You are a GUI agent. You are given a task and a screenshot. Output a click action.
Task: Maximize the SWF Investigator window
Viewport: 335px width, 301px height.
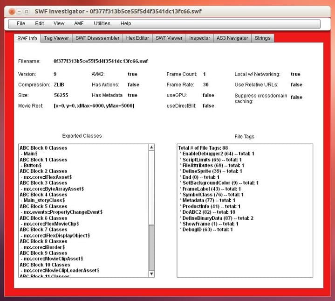coord(27,11)
